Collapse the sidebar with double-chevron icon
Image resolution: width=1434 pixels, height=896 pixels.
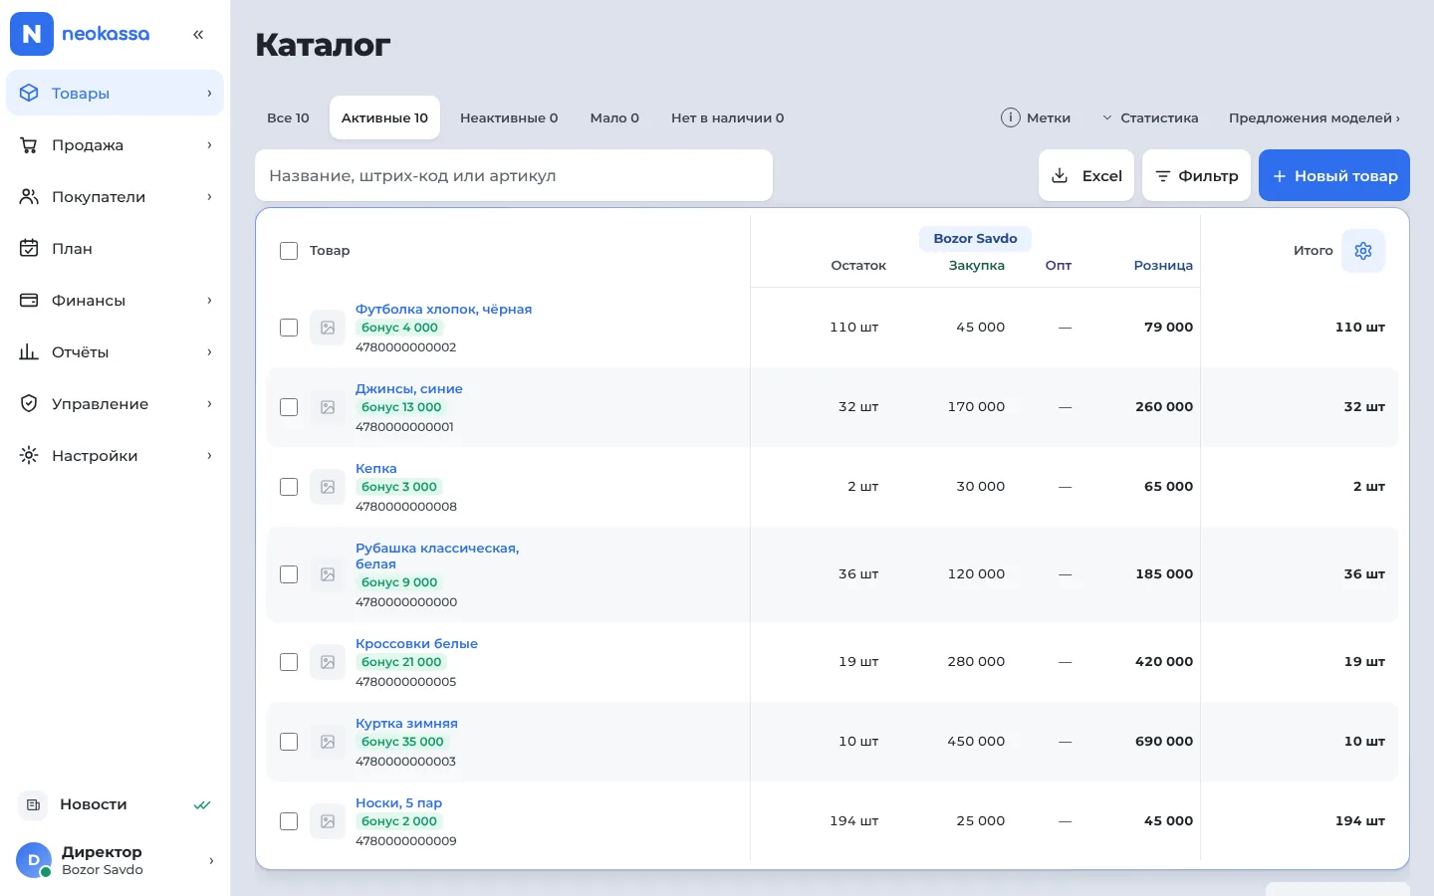pos(198,35)
